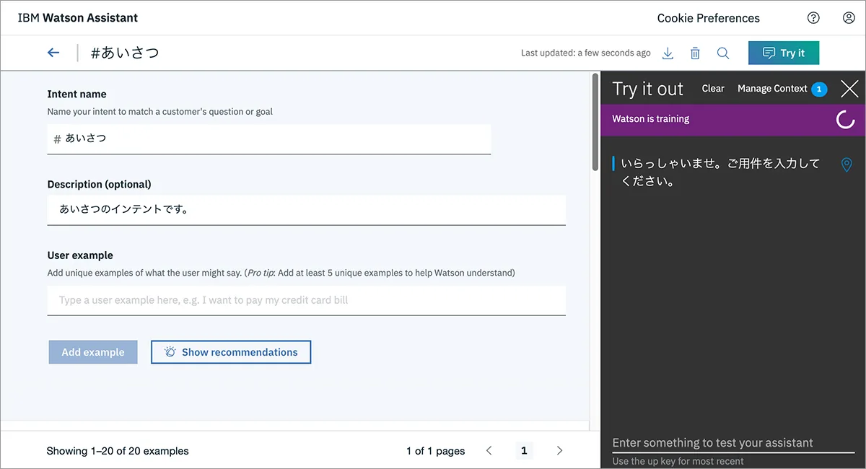The width and height of the screenshot is (866, 469).
Task: Open the help question mark icon
Action: (813, 18)
